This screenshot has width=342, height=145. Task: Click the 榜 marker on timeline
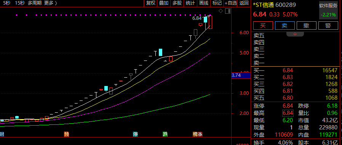pos(195,134)
